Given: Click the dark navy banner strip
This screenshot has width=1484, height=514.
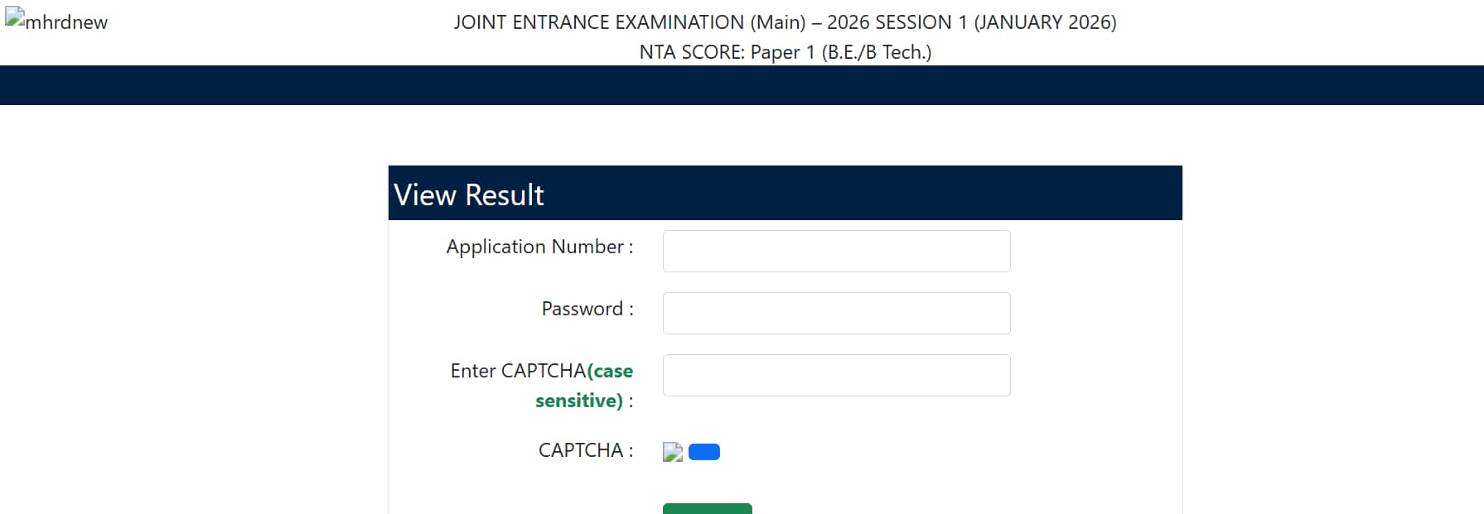Looking at the screenshot, I should tap(742, 85).
